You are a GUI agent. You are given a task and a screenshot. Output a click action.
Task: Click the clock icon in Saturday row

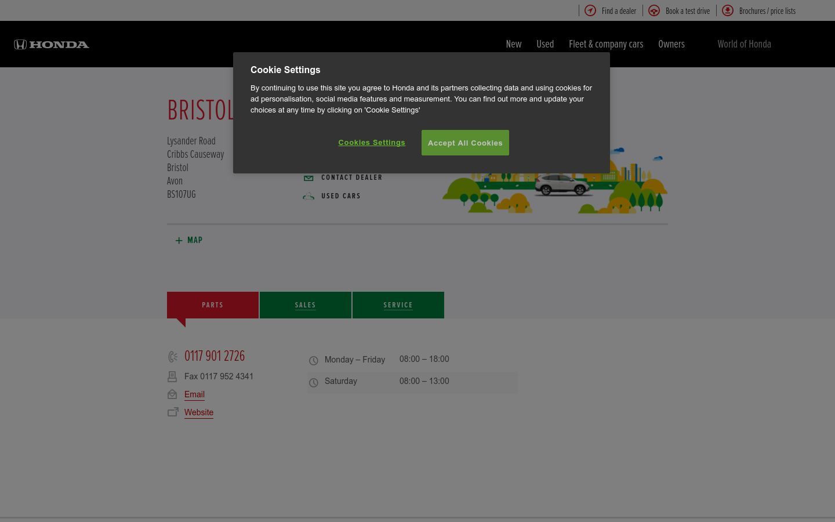point(314,383)
